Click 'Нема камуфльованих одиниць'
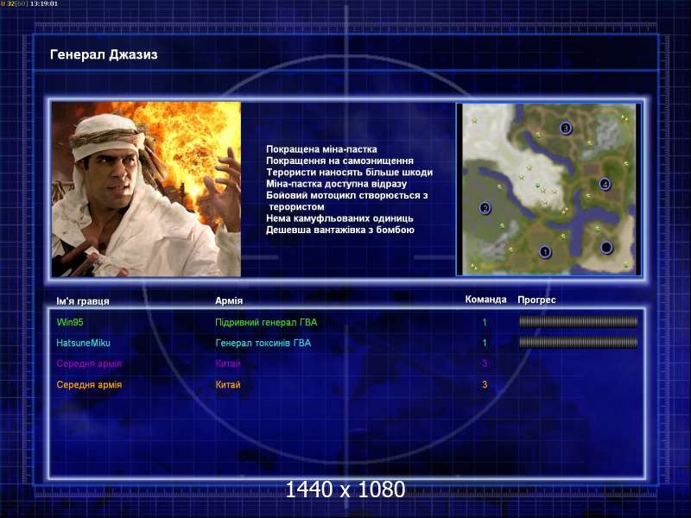The width and height of the screenshot is (691, 518). point(339,218)
